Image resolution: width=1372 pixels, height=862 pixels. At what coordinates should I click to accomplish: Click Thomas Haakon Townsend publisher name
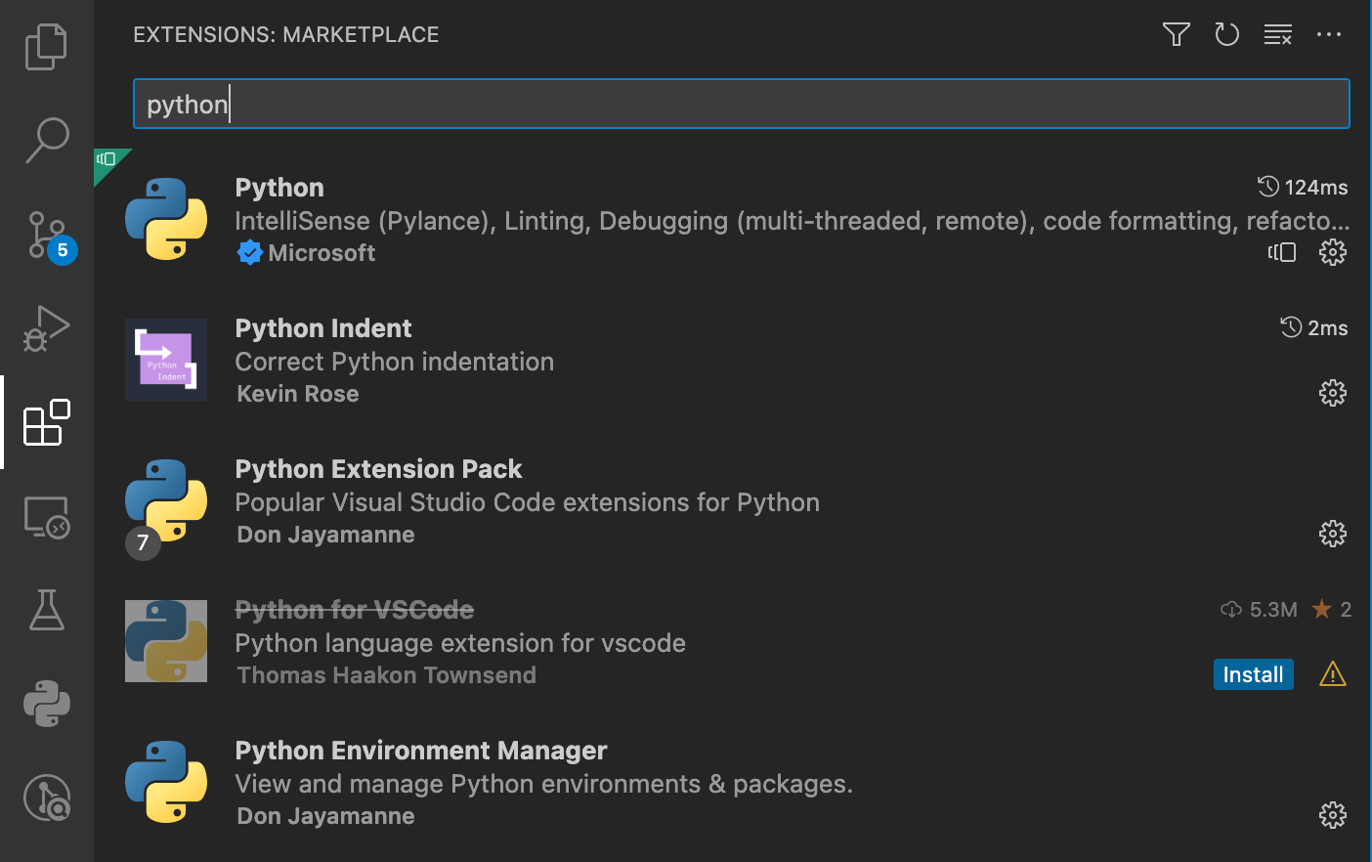pyautogui.click(x=387, y=675)
